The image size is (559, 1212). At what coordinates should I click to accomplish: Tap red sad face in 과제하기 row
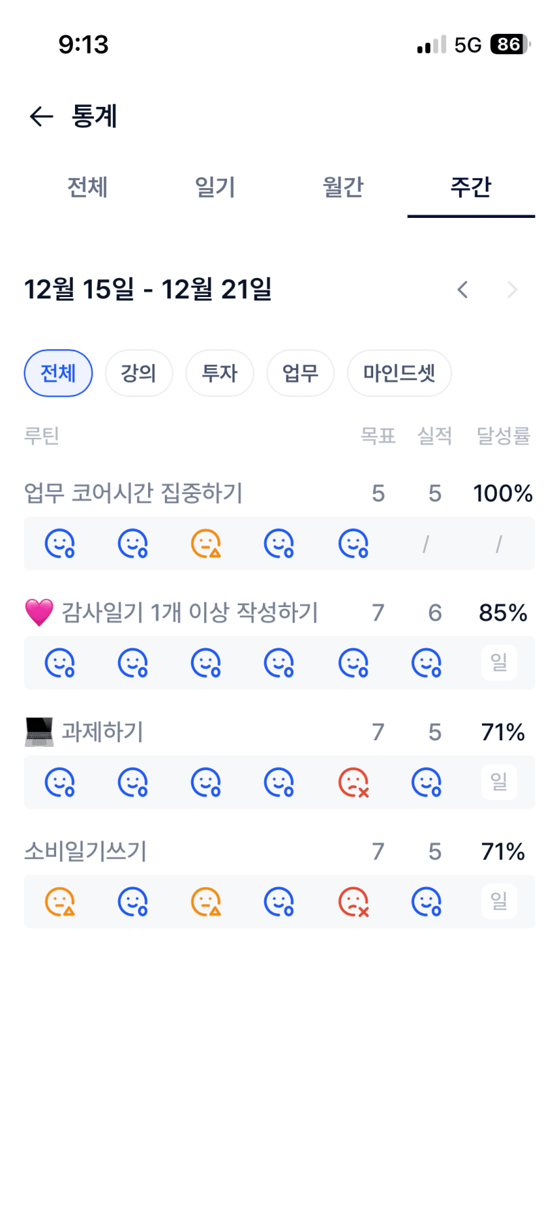click(x=353, y=782)
